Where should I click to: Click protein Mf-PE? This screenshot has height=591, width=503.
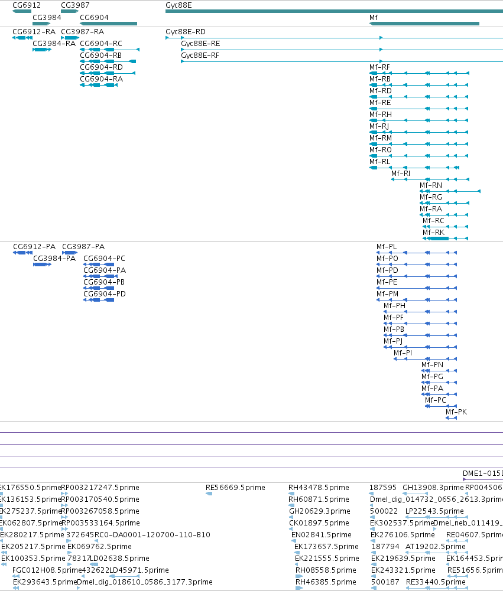[387, 282]
